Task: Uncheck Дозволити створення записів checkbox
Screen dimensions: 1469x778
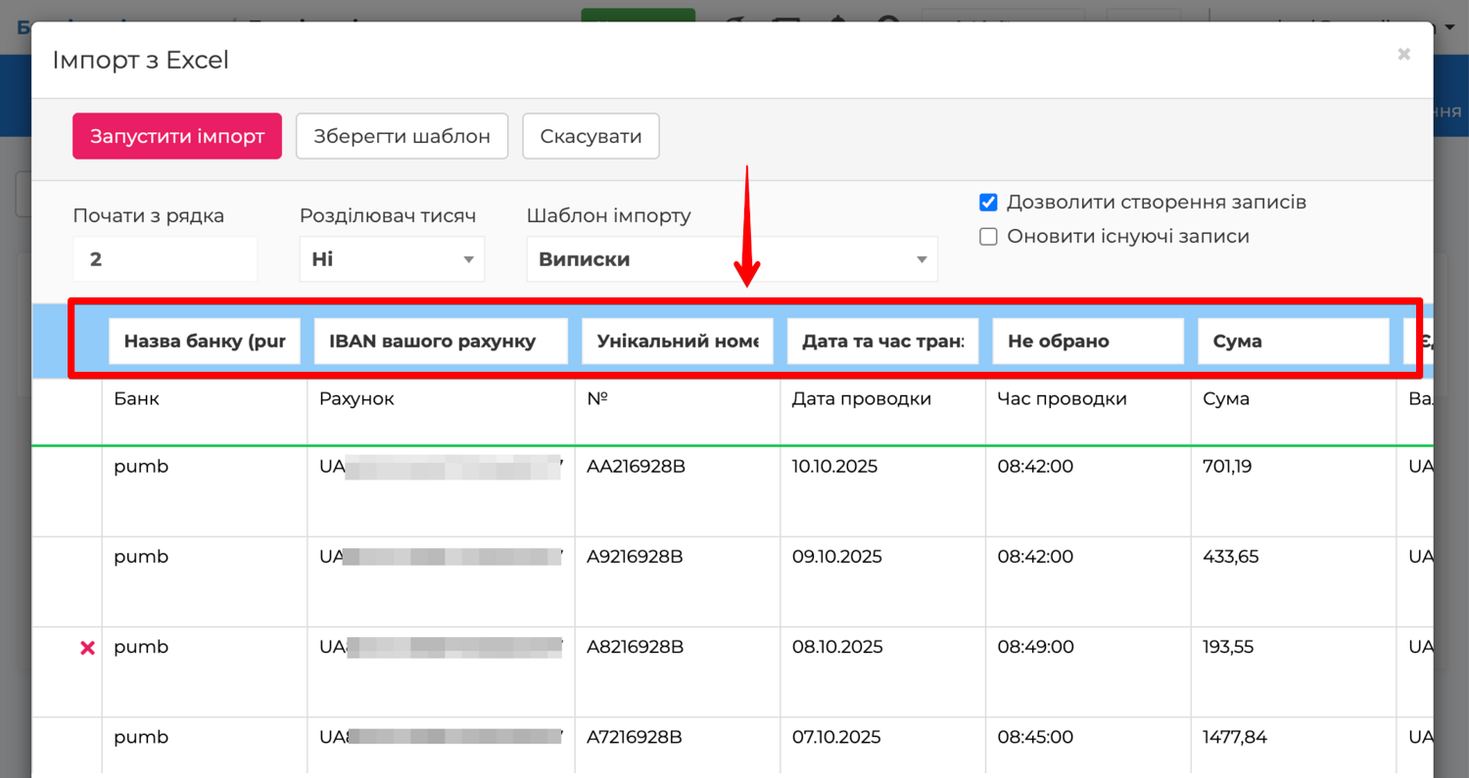Action: tap(989, 204)
